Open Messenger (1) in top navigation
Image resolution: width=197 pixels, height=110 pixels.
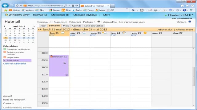(x=60, y=15)
